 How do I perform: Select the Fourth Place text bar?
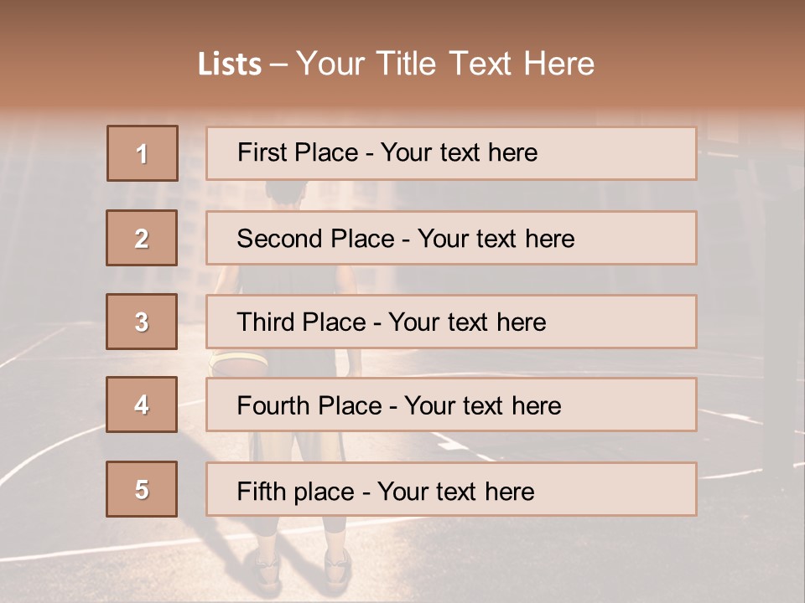[x=451, y=405]
